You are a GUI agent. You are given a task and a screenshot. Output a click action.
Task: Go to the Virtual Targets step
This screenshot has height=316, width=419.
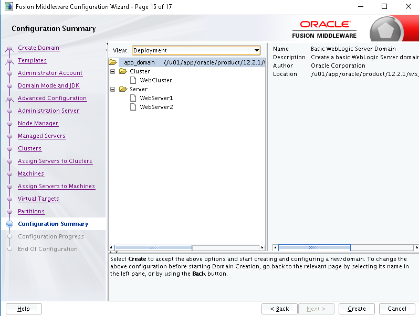[x=38, y=199]
